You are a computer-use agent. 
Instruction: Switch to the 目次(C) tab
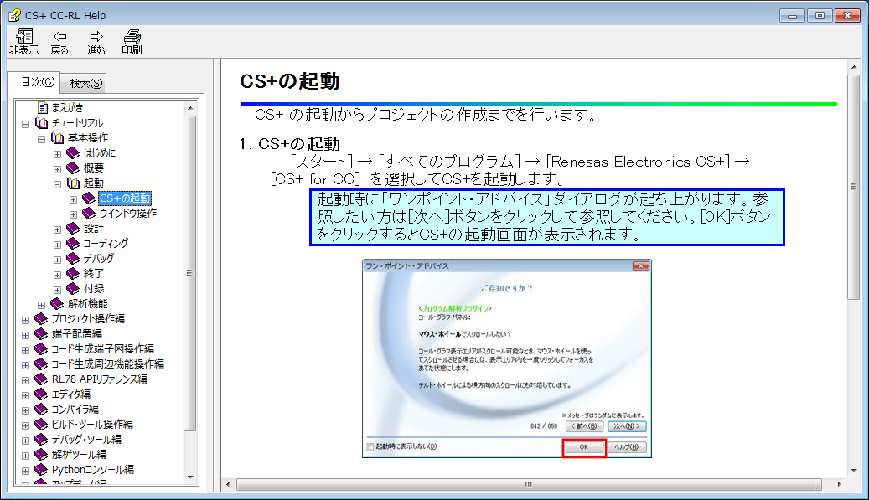37,82
